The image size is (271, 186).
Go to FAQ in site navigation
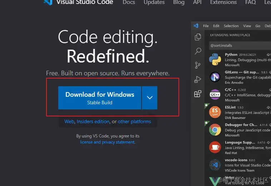click(250, 2)
